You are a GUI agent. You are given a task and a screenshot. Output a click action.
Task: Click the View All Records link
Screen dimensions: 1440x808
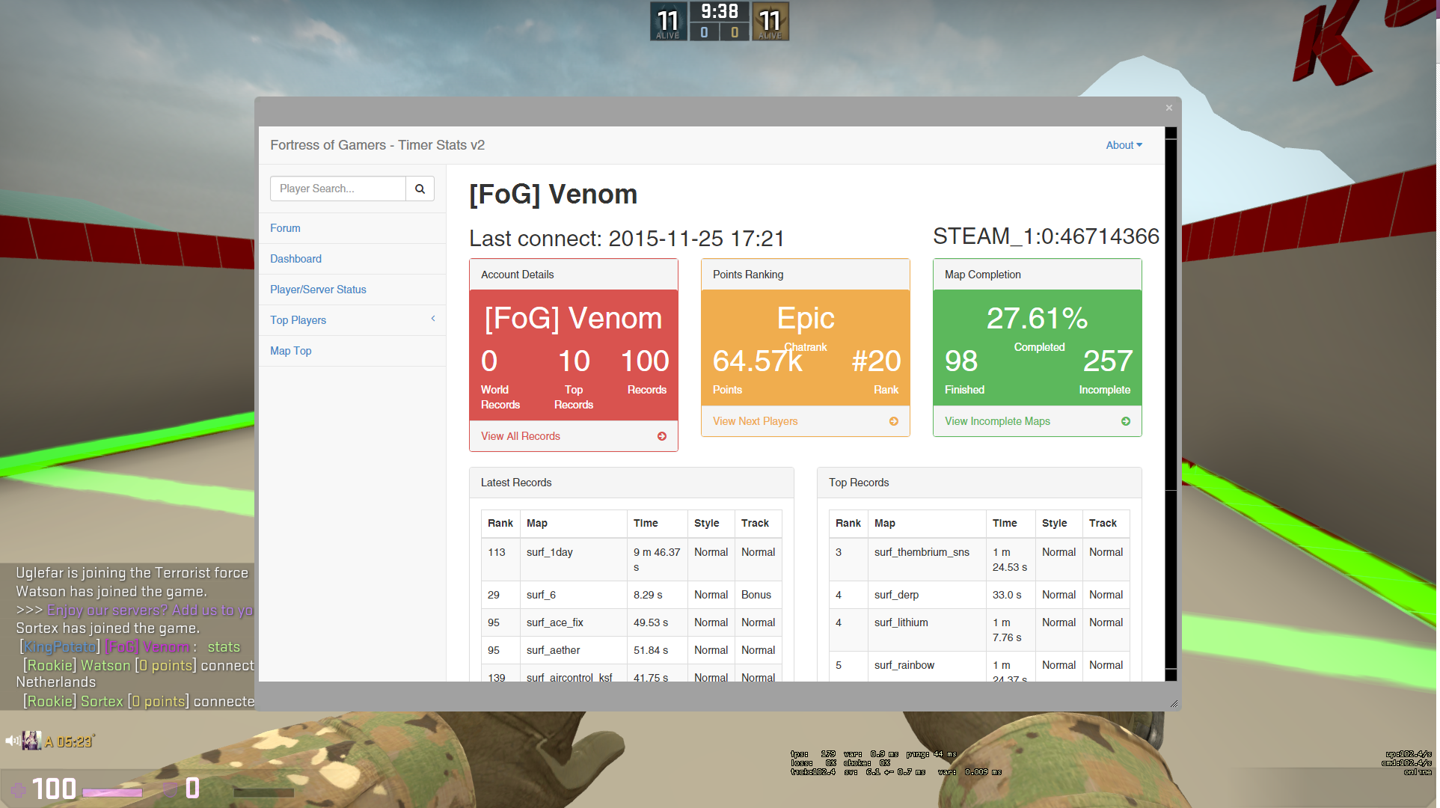click(x=520, y=436)
